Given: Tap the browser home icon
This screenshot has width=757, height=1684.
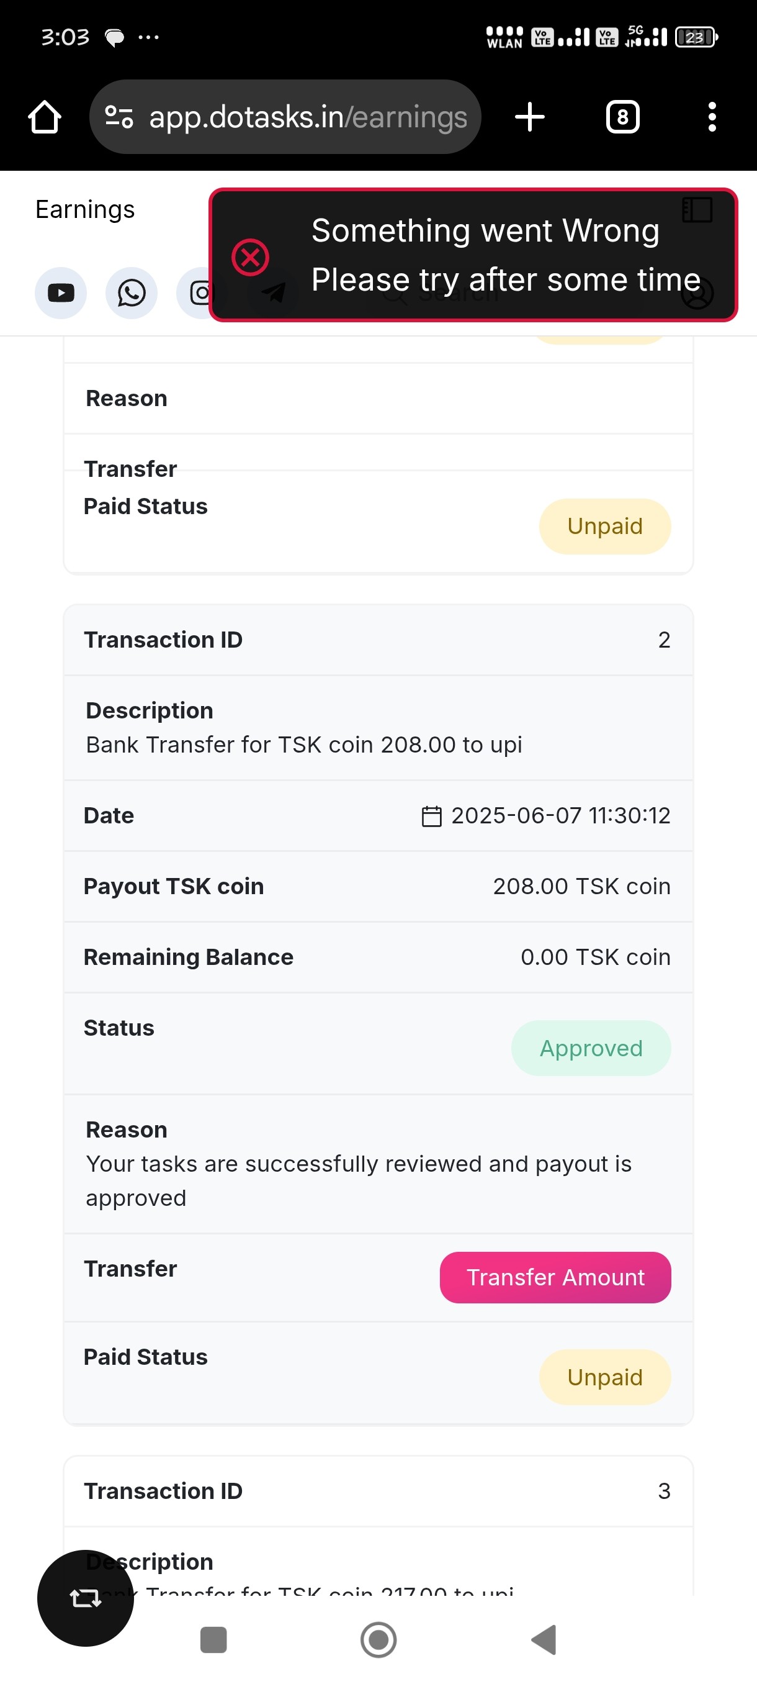Looking at the screenshot, I should point(45,118).
